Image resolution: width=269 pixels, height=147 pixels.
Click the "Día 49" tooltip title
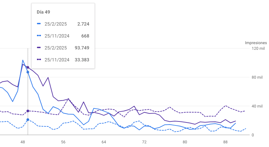(44, 12)
